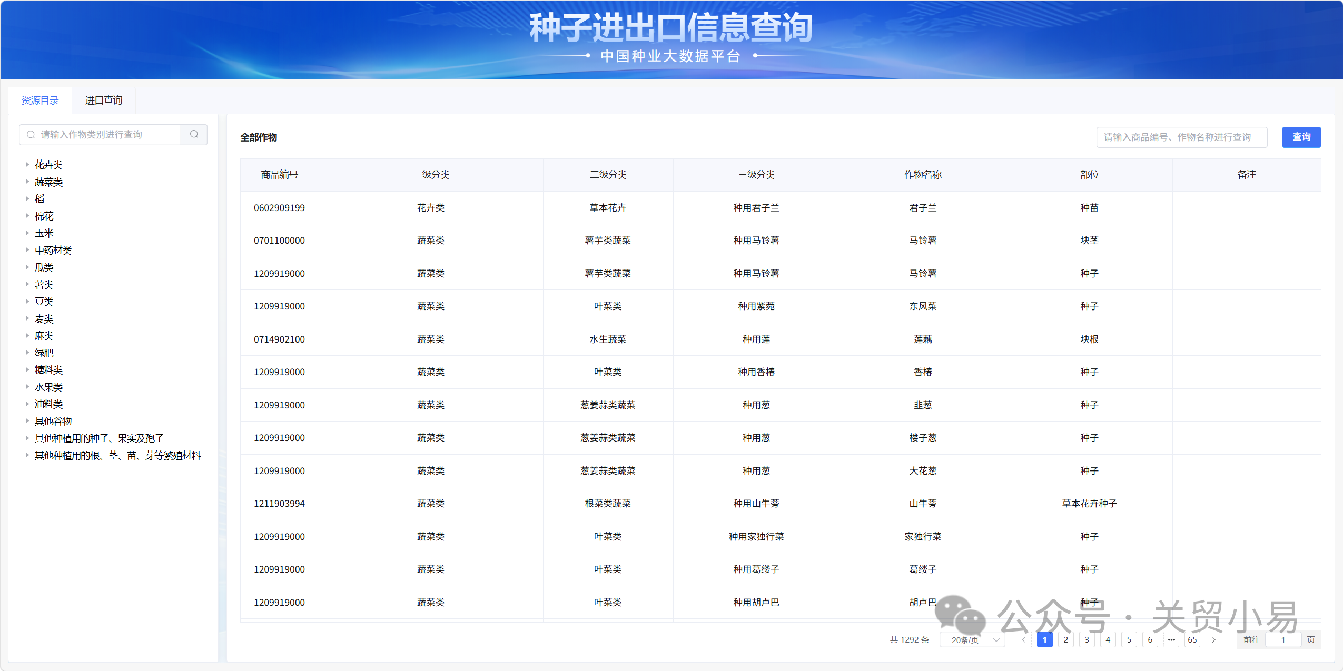Expand the 玉米 tree node
Image resolution: width=1343 pixels, height=671 pixels.
[27, 233]
